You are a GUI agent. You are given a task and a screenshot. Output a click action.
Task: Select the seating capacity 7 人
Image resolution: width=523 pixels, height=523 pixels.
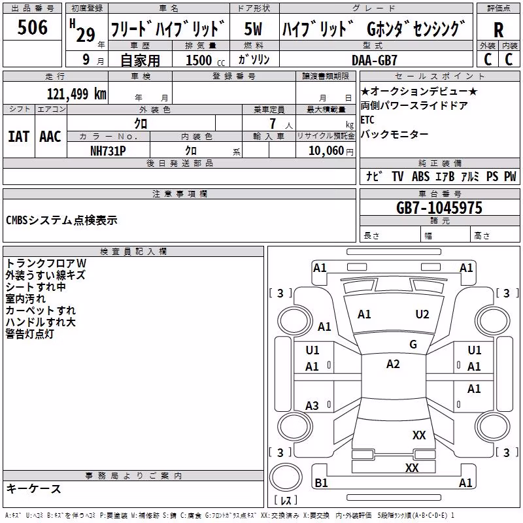[x=281, y=124]
